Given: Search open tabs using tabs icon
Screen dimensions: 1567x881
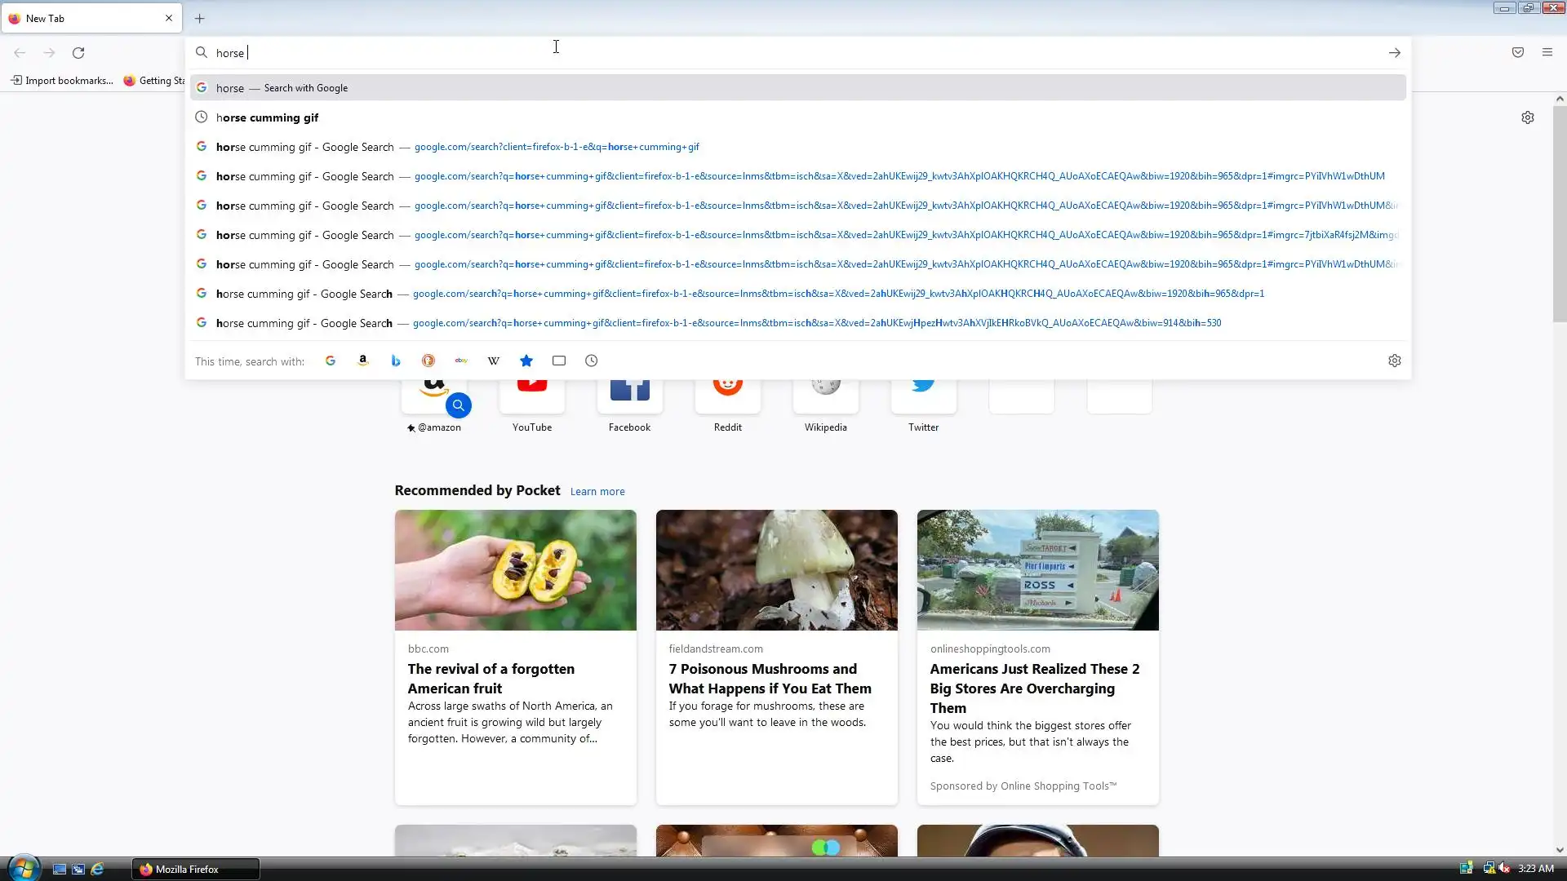Looking at the screenshot, I should 559,361.
